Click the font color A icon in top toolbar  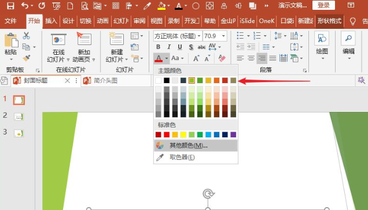(x=179, y=6)
